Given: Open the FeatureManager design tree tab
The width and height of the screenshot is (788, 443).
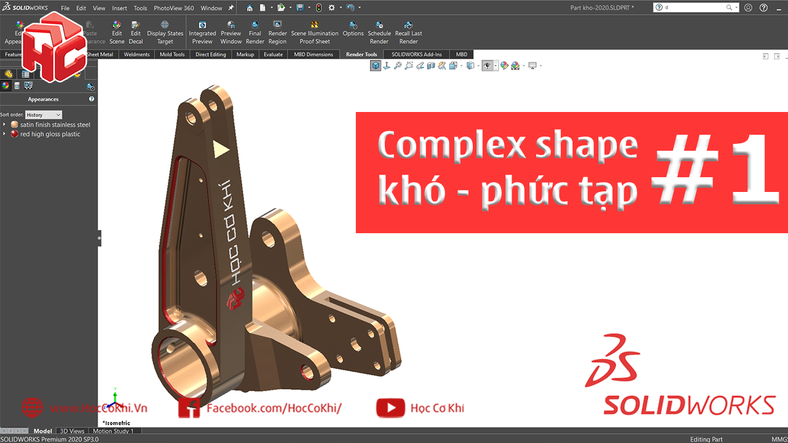Looking at the screenshot, I should pyautogui.click(x=9, y=74).
